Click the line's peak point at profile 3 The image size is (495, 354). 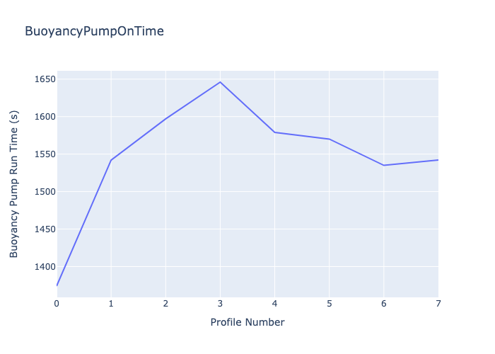(x=220, y=82)
